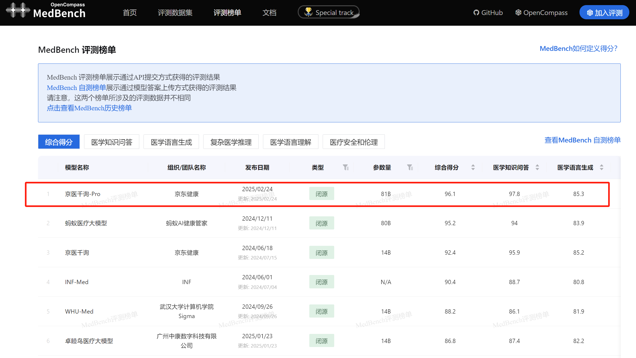Switch to the 复杂医学推理 tab
636x358 pixels.
pyautogui.click(x=231, y=142)
